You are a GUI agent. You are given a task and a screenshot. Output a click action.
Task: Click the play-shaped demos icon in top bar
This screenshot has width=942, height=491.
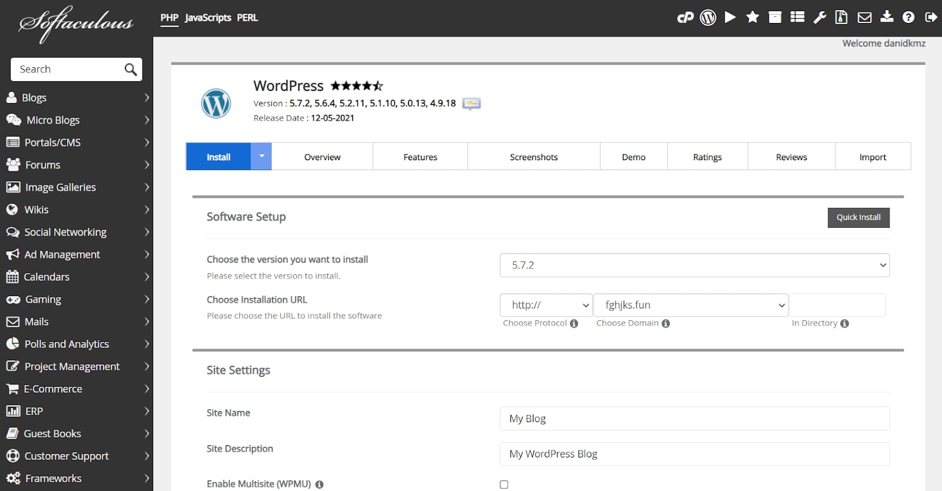730,17
